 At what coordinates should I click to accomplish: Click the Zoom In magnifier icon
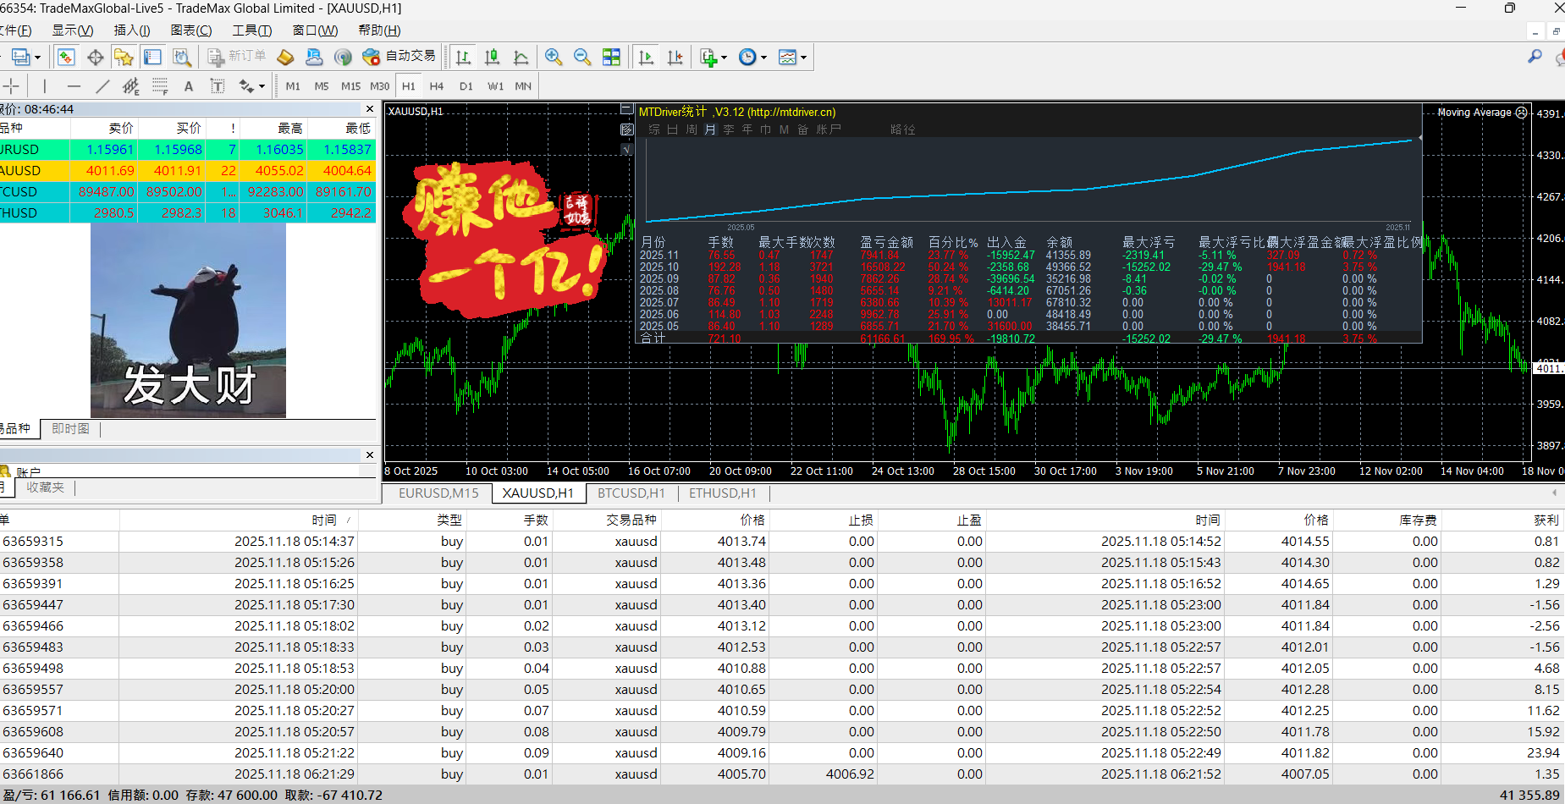554,57
